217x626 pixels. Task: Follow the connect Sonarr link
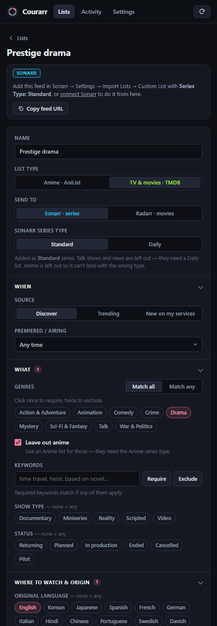tap(78, 94)
